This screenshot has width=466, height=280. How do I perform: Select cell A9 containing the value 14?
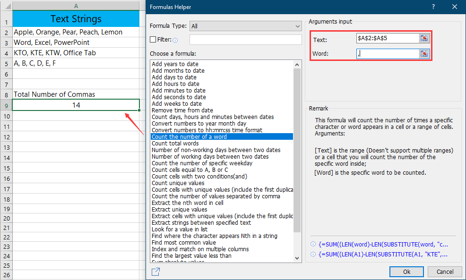76,105
